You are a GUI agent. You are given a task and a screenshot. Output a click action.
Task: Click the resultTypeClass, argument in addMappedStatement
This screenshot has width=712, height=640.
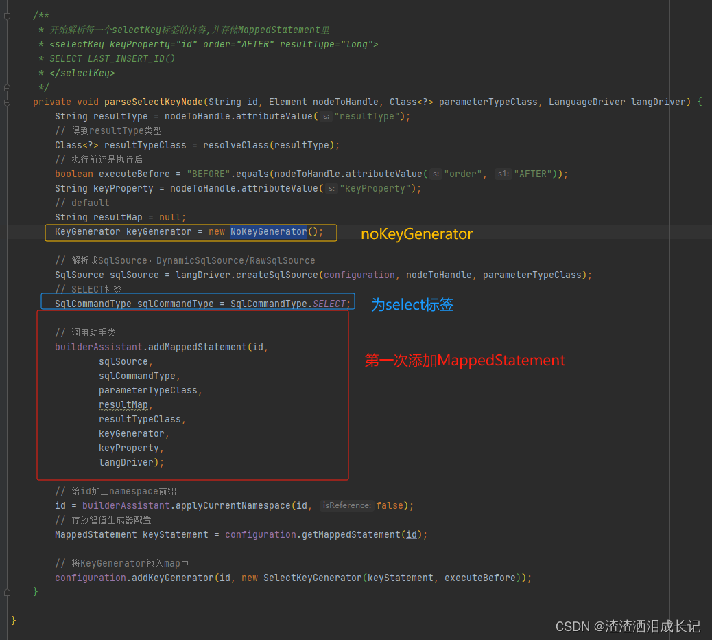click(x=142, y=419)
